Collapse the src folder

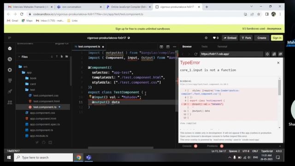(x=23, y=66)
